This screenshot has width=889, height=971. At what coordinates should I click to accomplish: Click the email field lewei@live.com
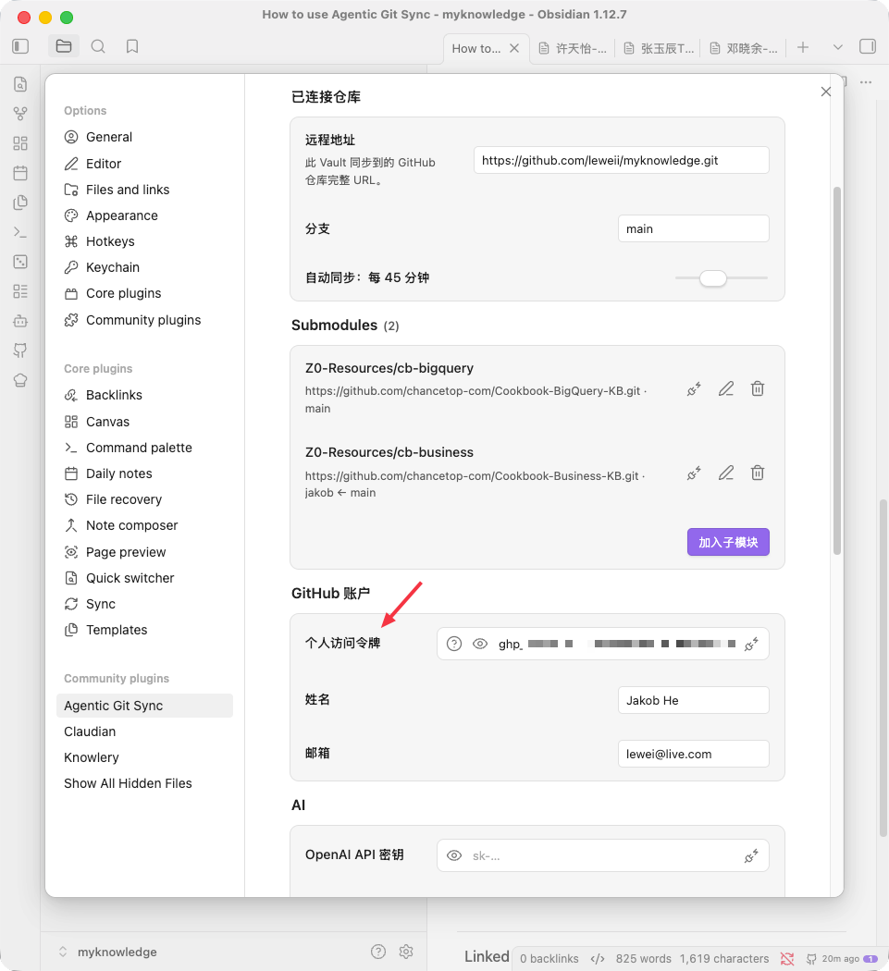coord(693,755)
